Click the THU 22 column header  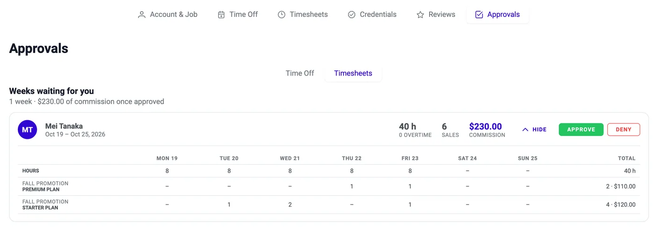click(x=352, y=158)
